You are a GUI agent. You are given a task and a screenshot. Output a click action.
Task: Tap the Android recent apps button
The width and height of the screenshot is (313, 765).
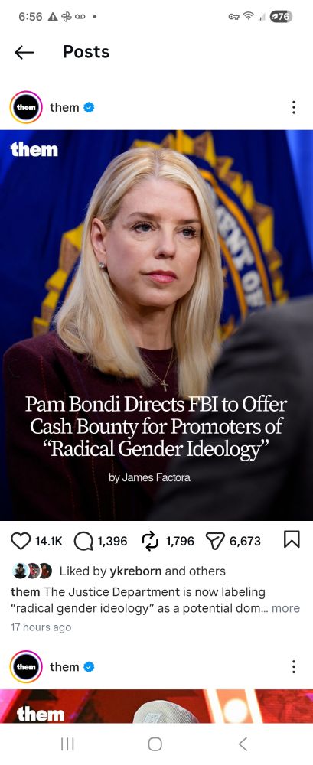coord(67,744)
